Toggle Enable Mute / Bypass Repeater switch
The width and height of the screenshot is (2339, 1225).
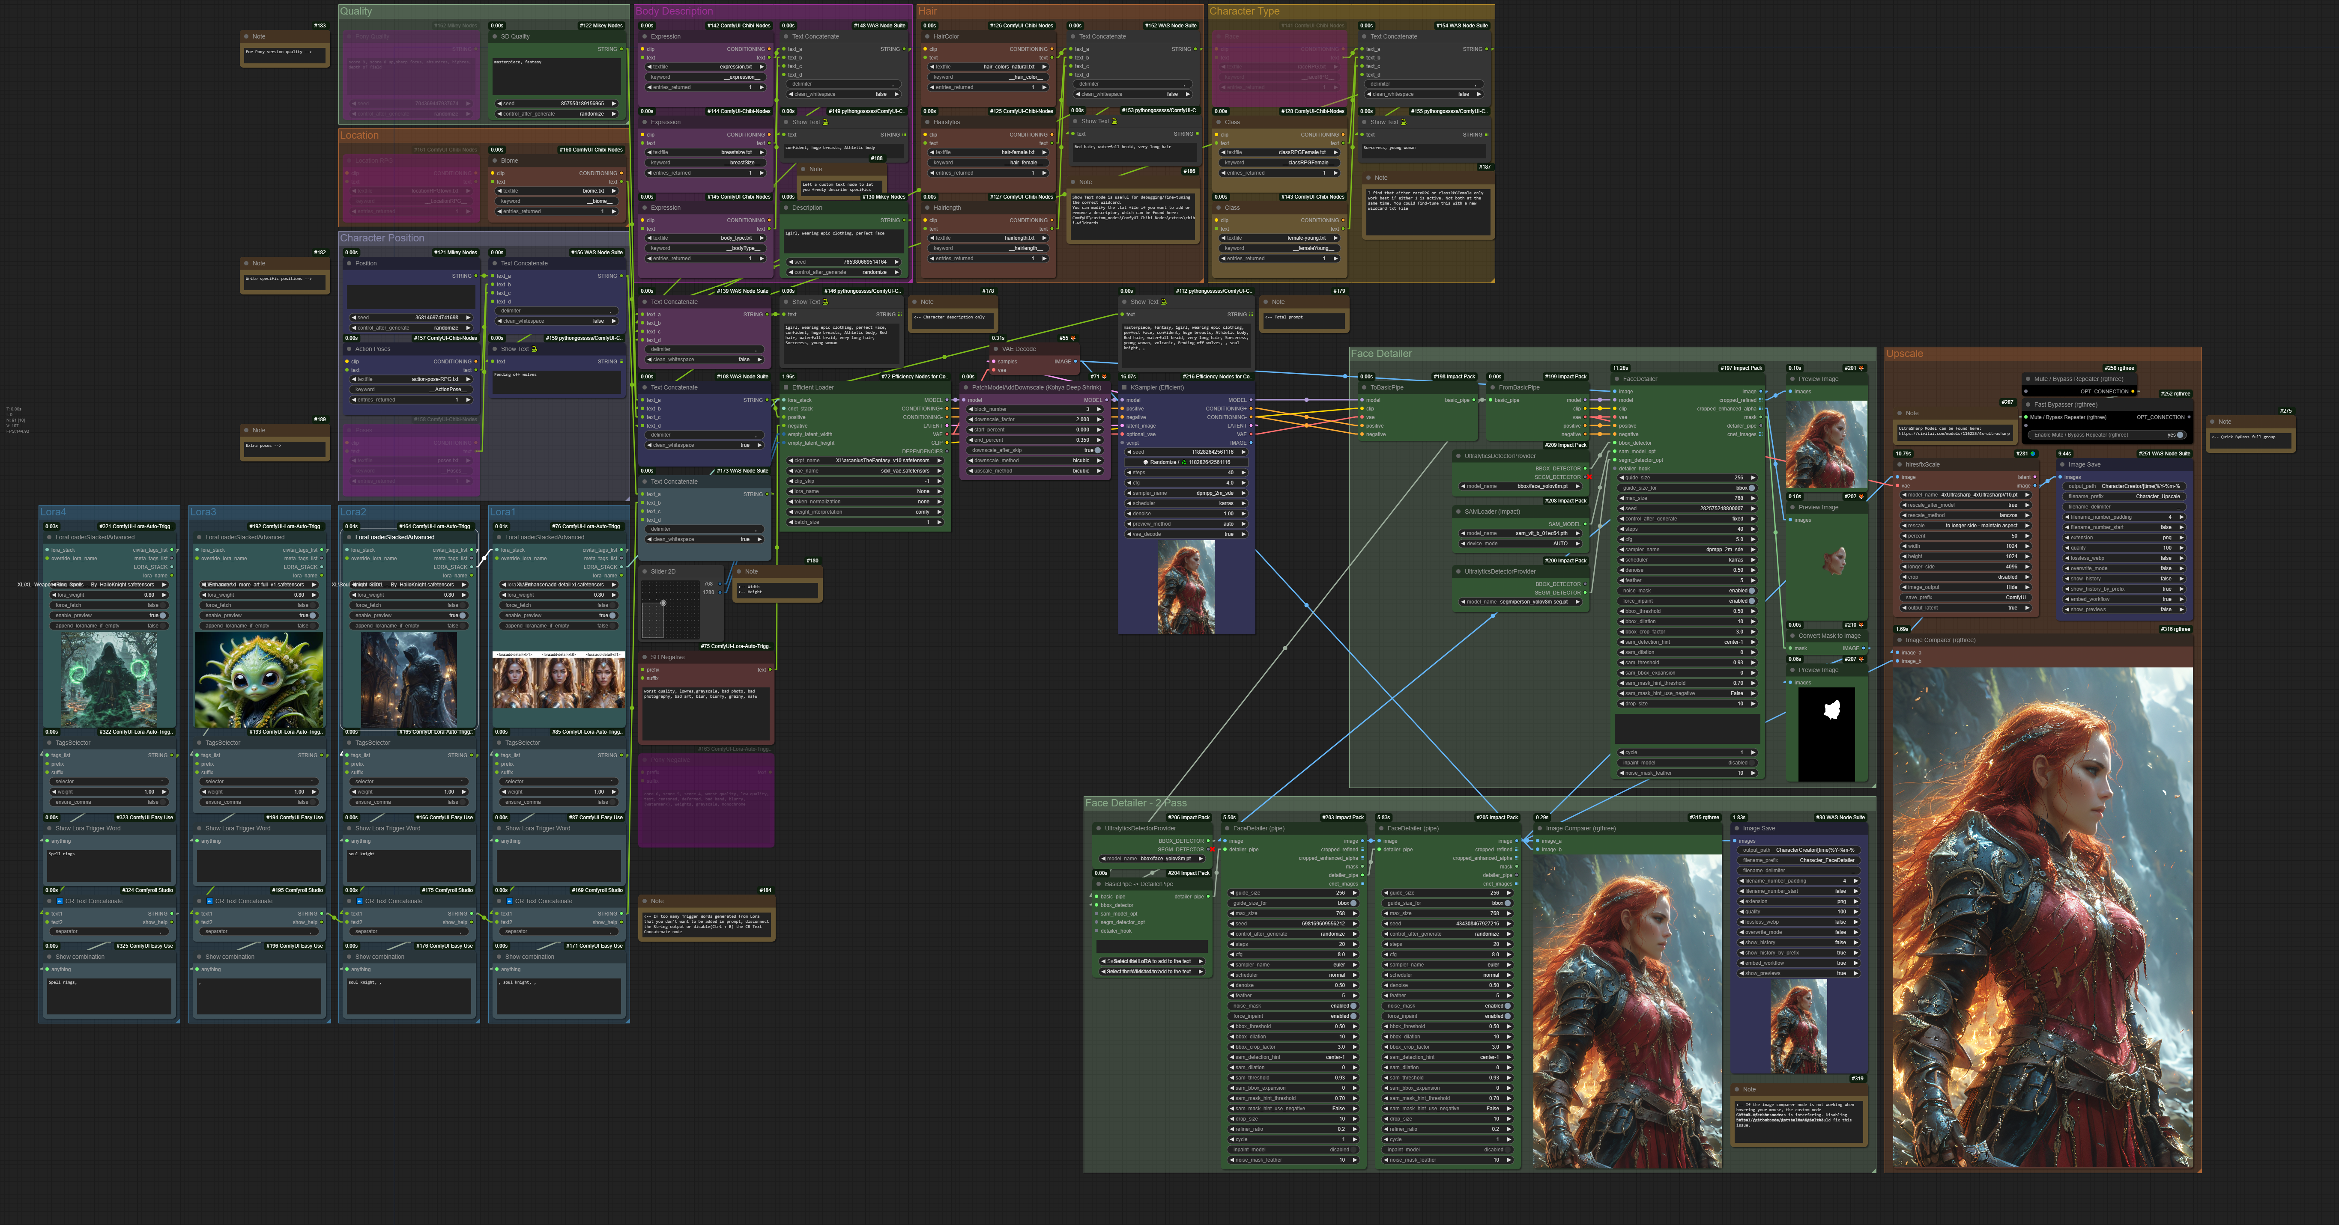tap(2180, 434)
